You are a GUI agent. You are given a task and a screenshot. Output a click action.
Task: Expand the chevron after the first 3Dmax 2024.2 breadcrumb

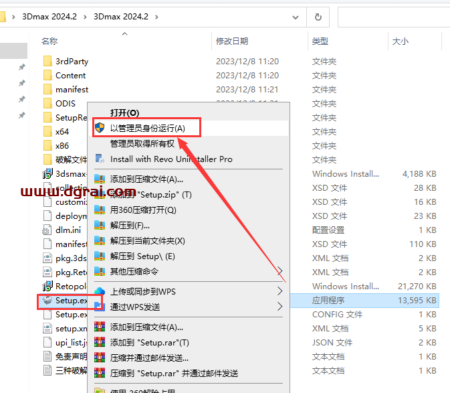click(x=85, y=17)
